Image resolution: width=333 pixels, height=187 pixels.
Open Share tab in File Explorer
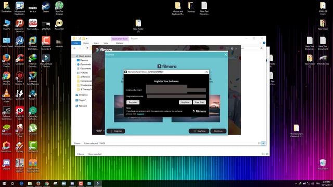96,43
